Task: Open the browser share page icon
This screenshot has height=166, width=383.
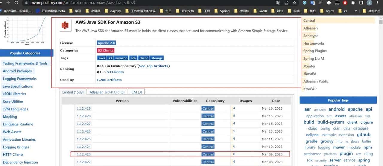Action: (x=286, y=3)
